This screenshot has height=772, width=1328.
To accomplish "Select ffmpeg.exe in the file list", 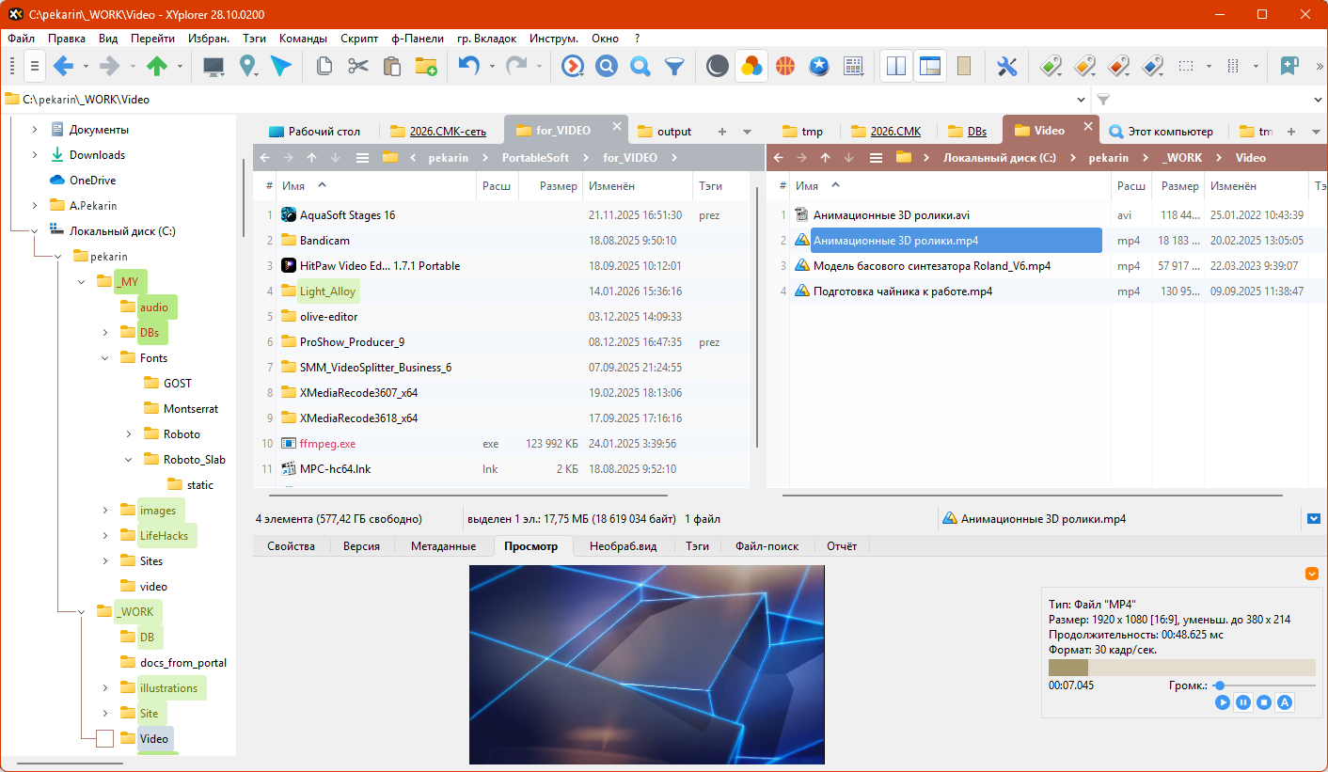I will [x=327, y=444].
